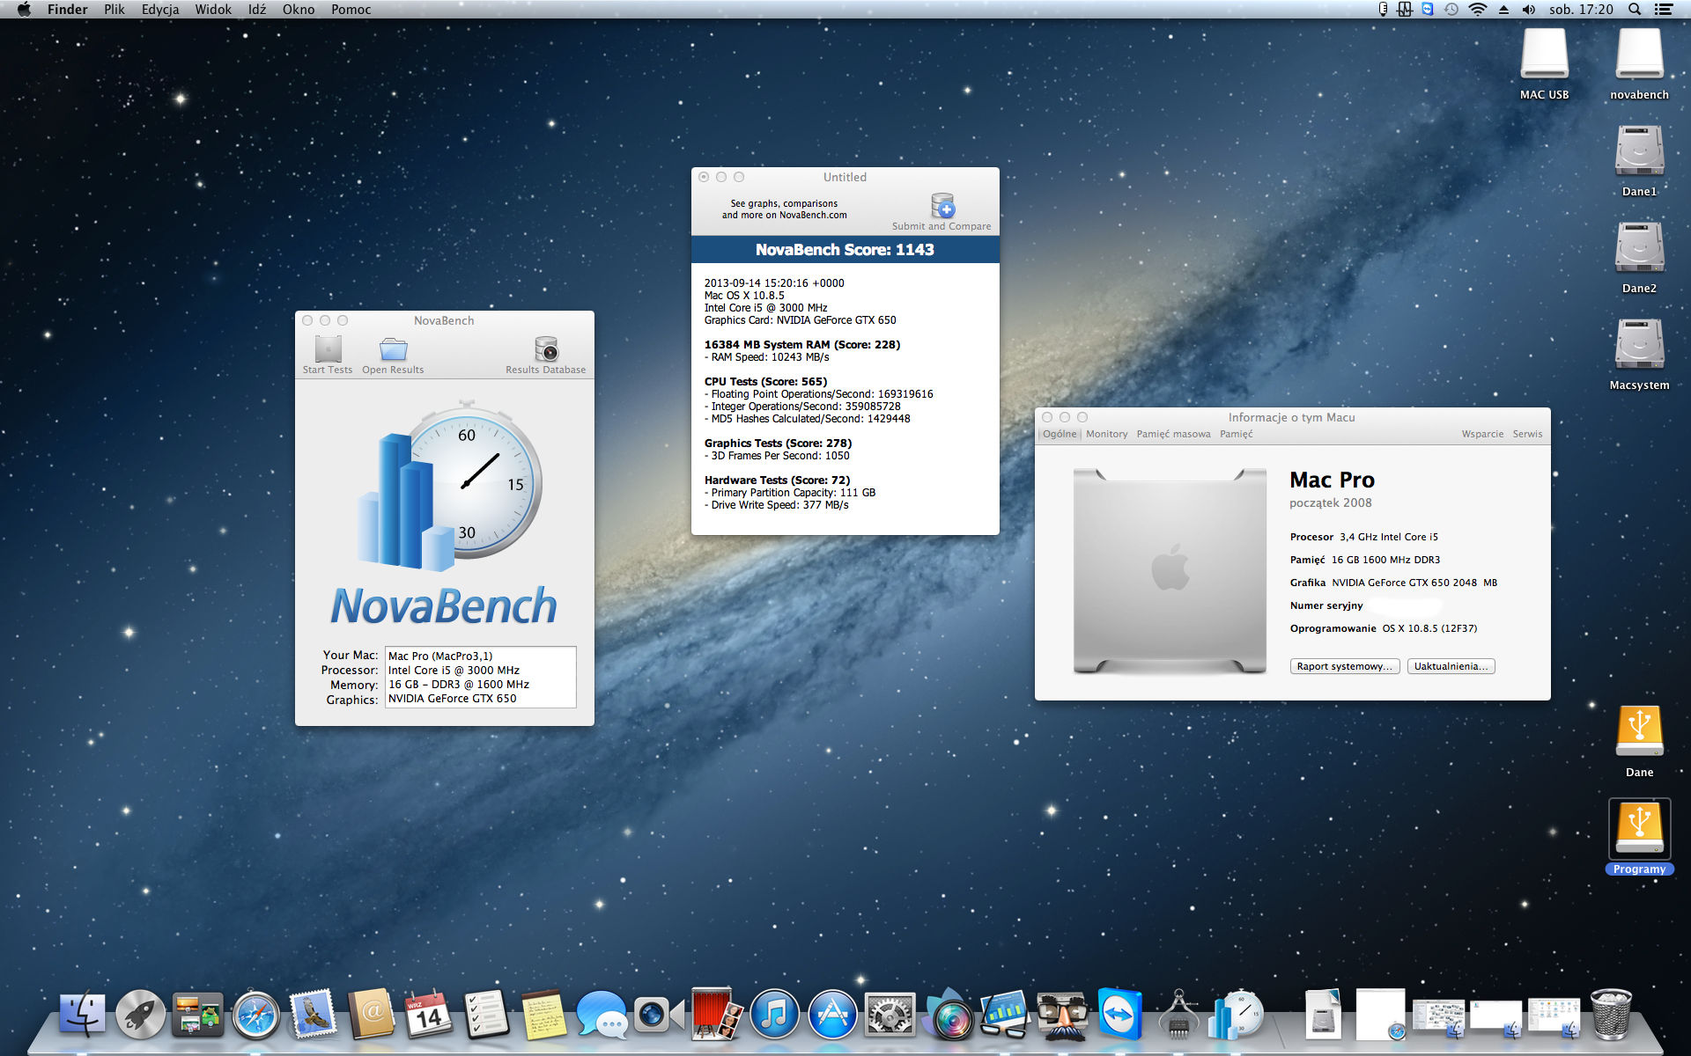1691x1056 pixels.
Task: Click the CPU Tests (Score: 565) heading
Action: click(765, 382)
